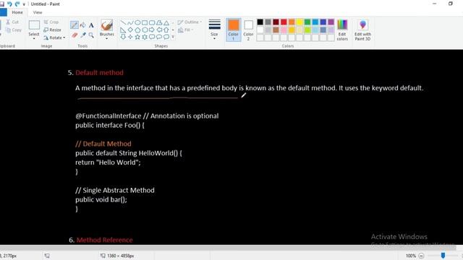Click the zoom slider handle

(x=443, y=256)
